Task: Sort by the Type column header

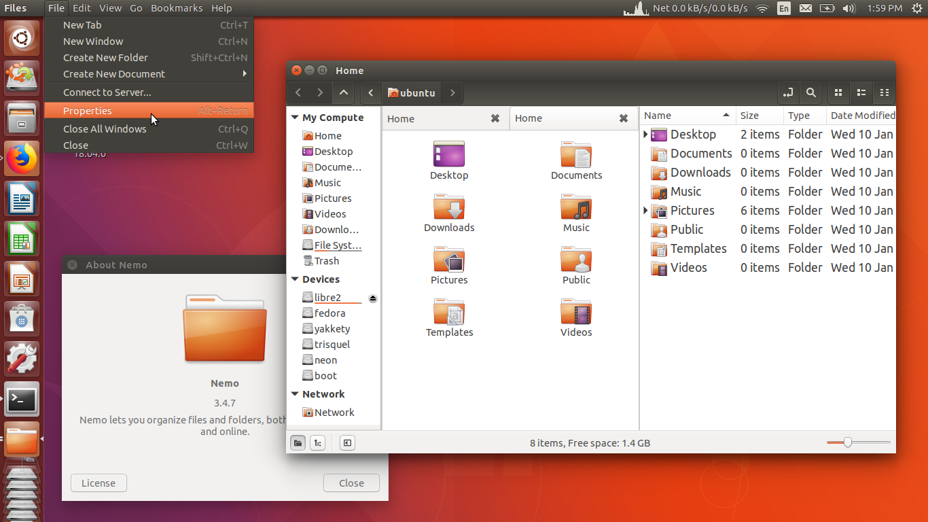Action: [805, 116]
